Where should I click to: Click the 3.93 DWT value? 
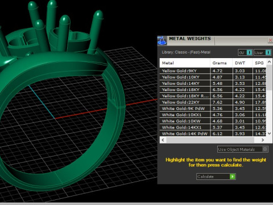click(x=240, y=133)
